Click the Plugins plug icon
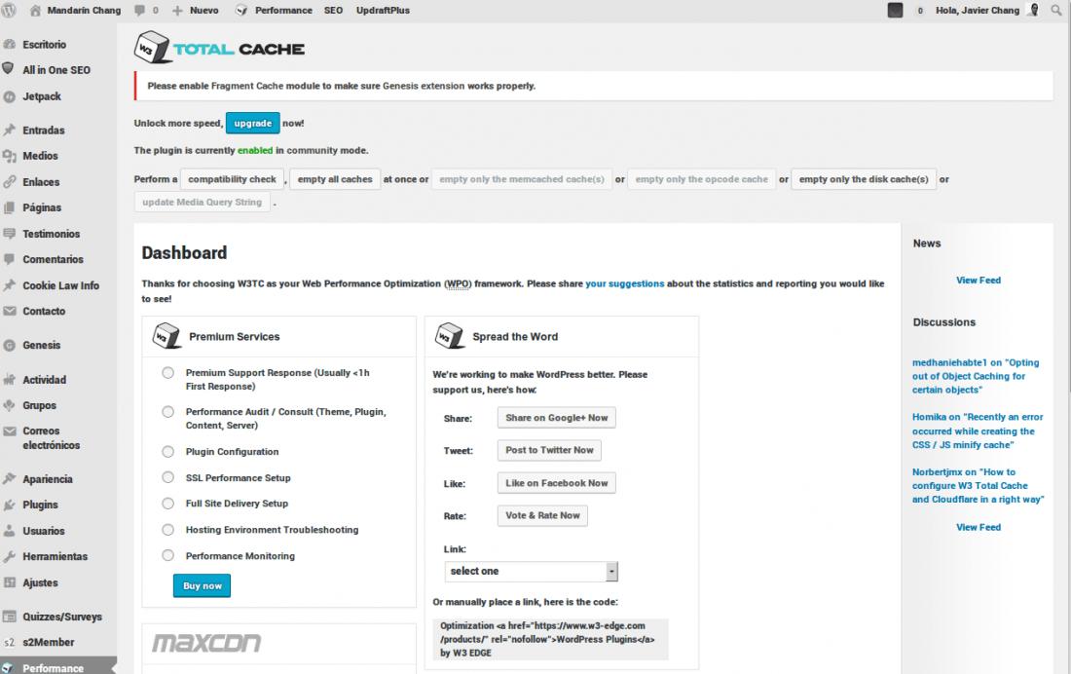This screenshot has height=674, width=1071. click(10, 505)
